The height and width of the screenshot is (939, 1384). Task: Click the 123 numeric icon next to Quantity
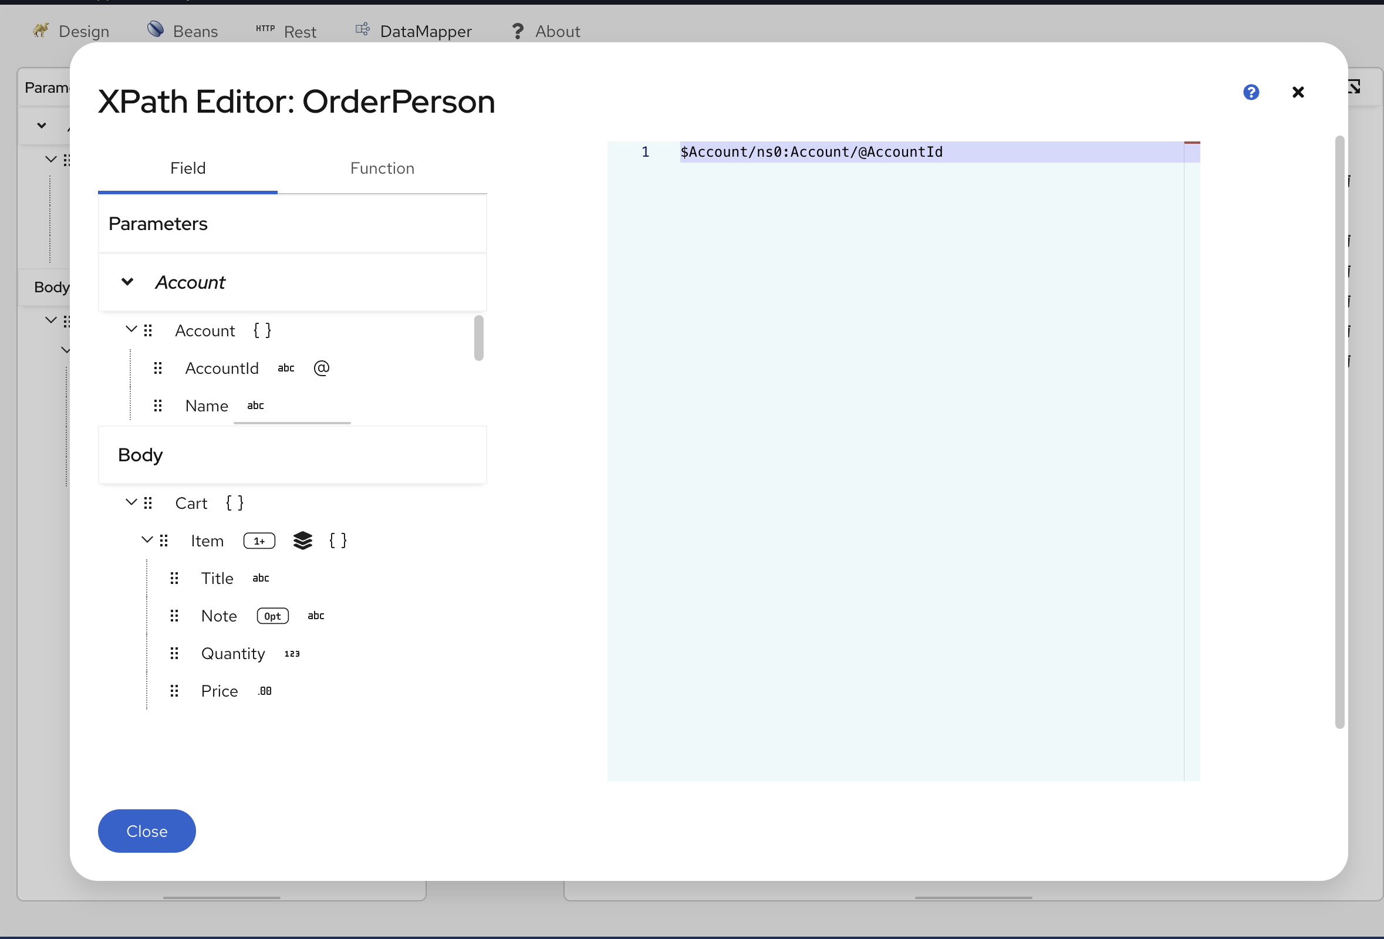[x=292, y=653]
